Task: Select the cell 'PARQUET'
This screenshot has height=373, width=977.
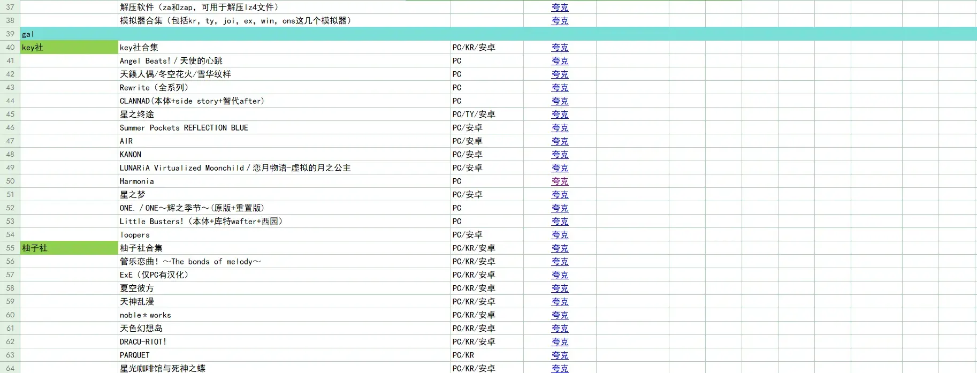Action: [x=284, y=355]
